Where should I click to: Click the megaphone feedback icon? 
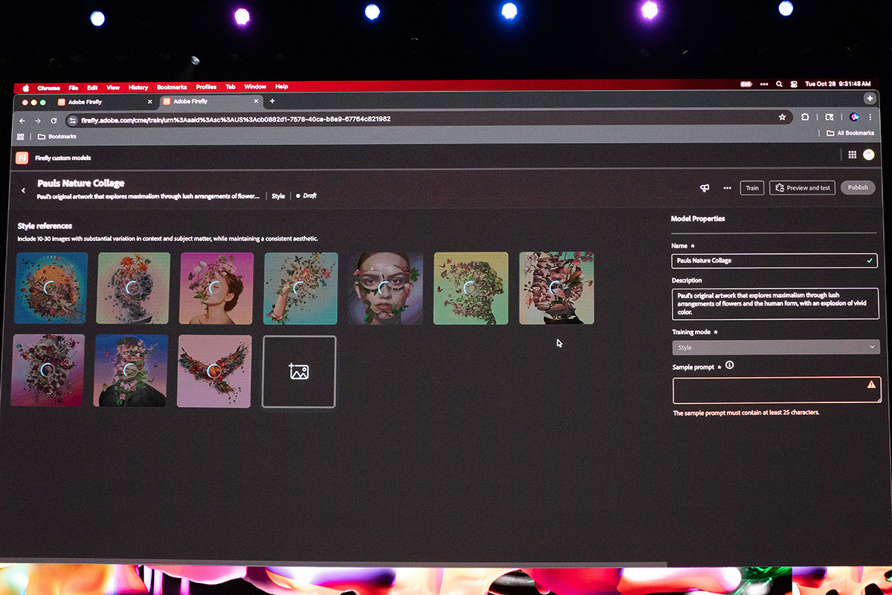tap(705, 188)
